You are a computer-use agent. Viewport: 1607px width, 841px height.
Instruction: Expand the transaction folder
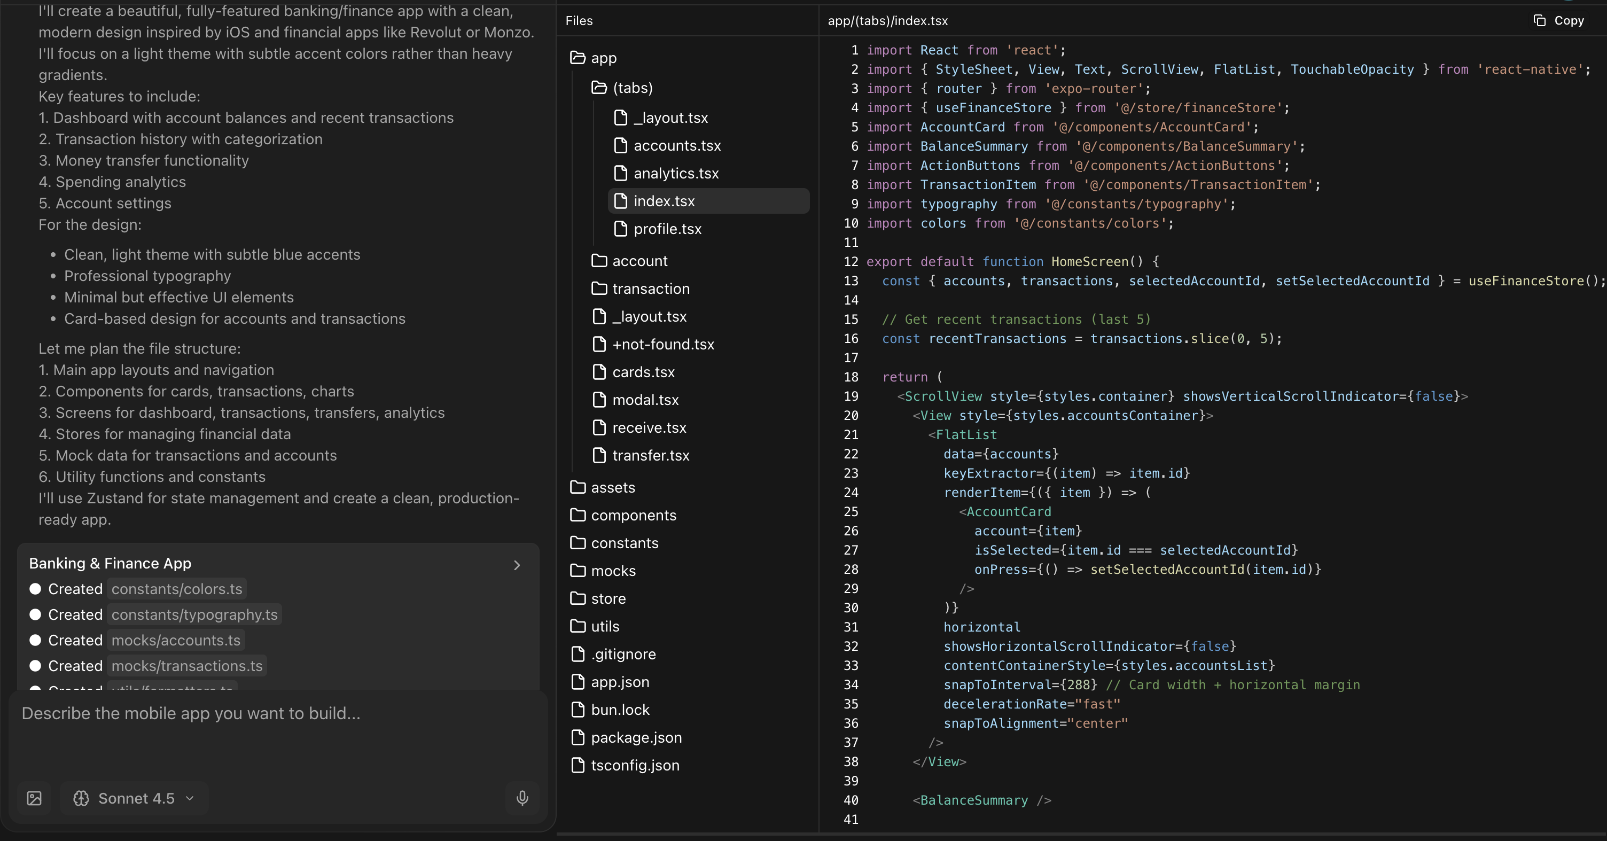point(650,289)
